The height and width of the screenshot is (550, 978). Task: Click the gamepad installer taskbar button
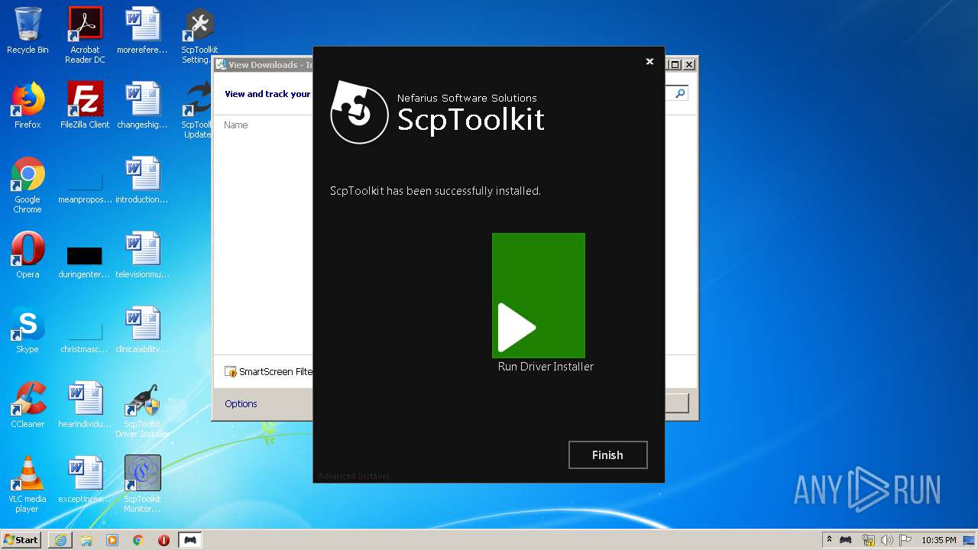point(190,540)
